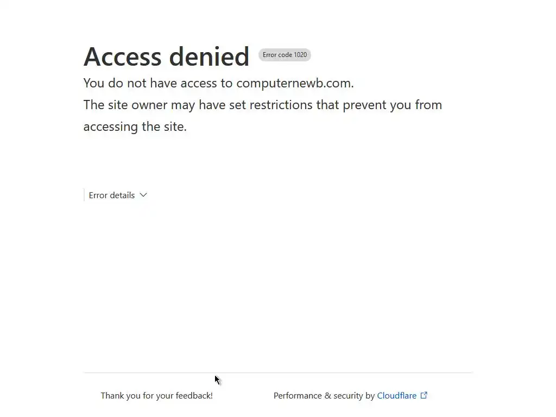Click the external link icon beside Cloudflare
The width and height of the screenshot is (556, 417).
(424, 395)
